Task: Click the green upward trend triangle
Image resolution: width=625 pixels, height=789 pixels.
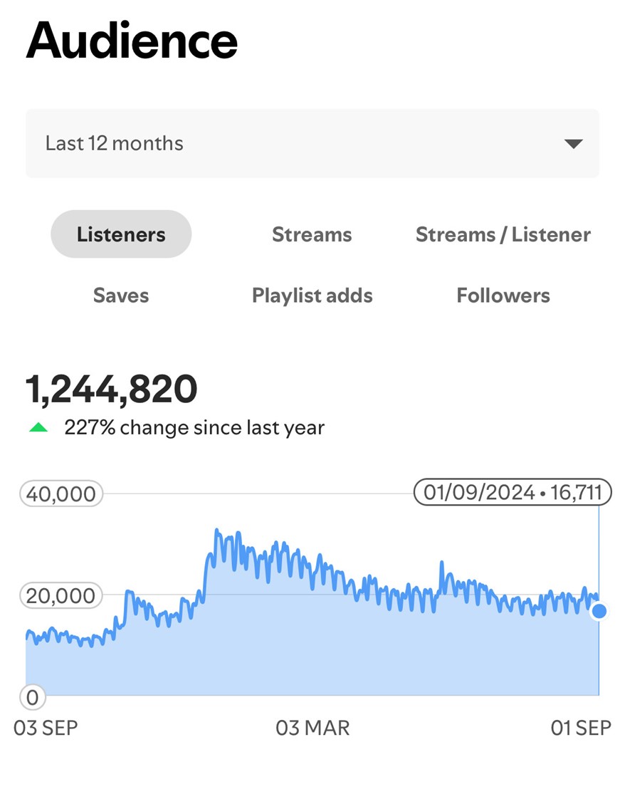Action: pos(38,428)
